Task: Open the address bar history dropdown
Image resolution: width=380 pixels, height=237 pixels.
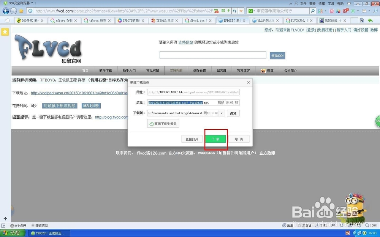Action: tap(241, 11)
